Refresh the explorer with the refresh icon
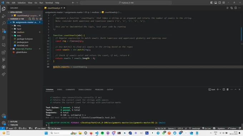Image resolution: width=243 pixels, height=136 pixels. pos(37,19)
